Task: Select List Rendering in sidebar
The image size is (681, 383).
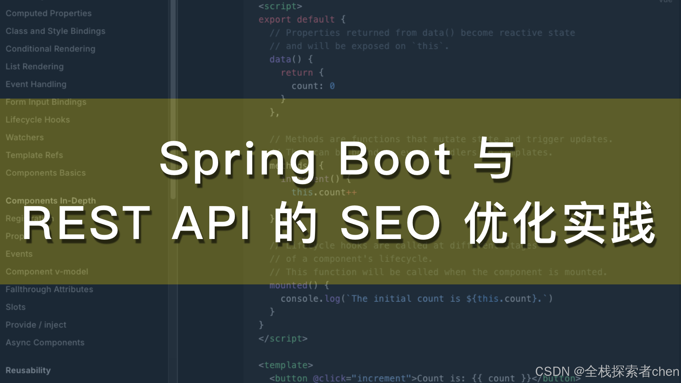Action: coord(35,66)
